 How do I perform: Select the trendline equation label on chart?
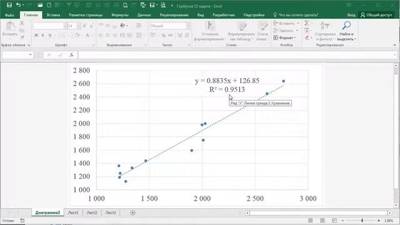point(227,81)
